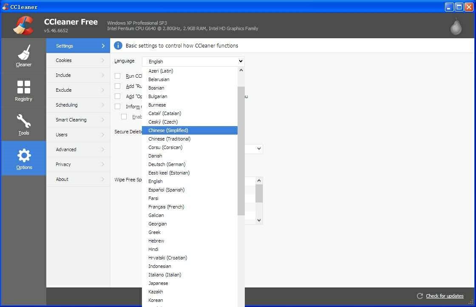
Task: Collapse the Language dropdown arrow
Action: tap(241, 61)
